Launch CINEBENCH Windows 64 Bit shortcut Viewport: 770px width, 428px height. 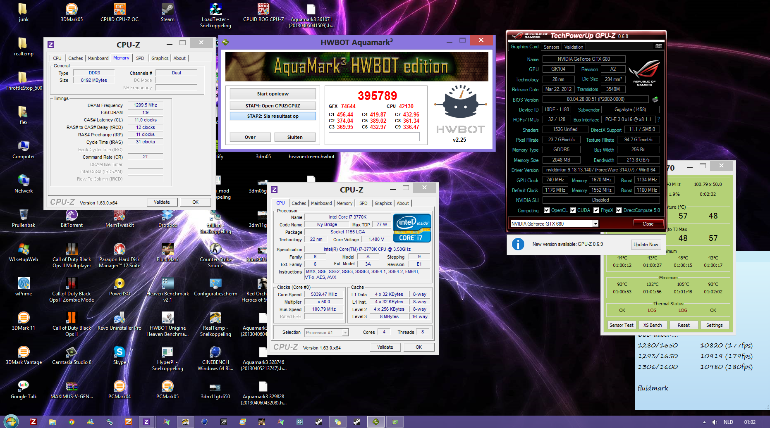coord(215,358)
